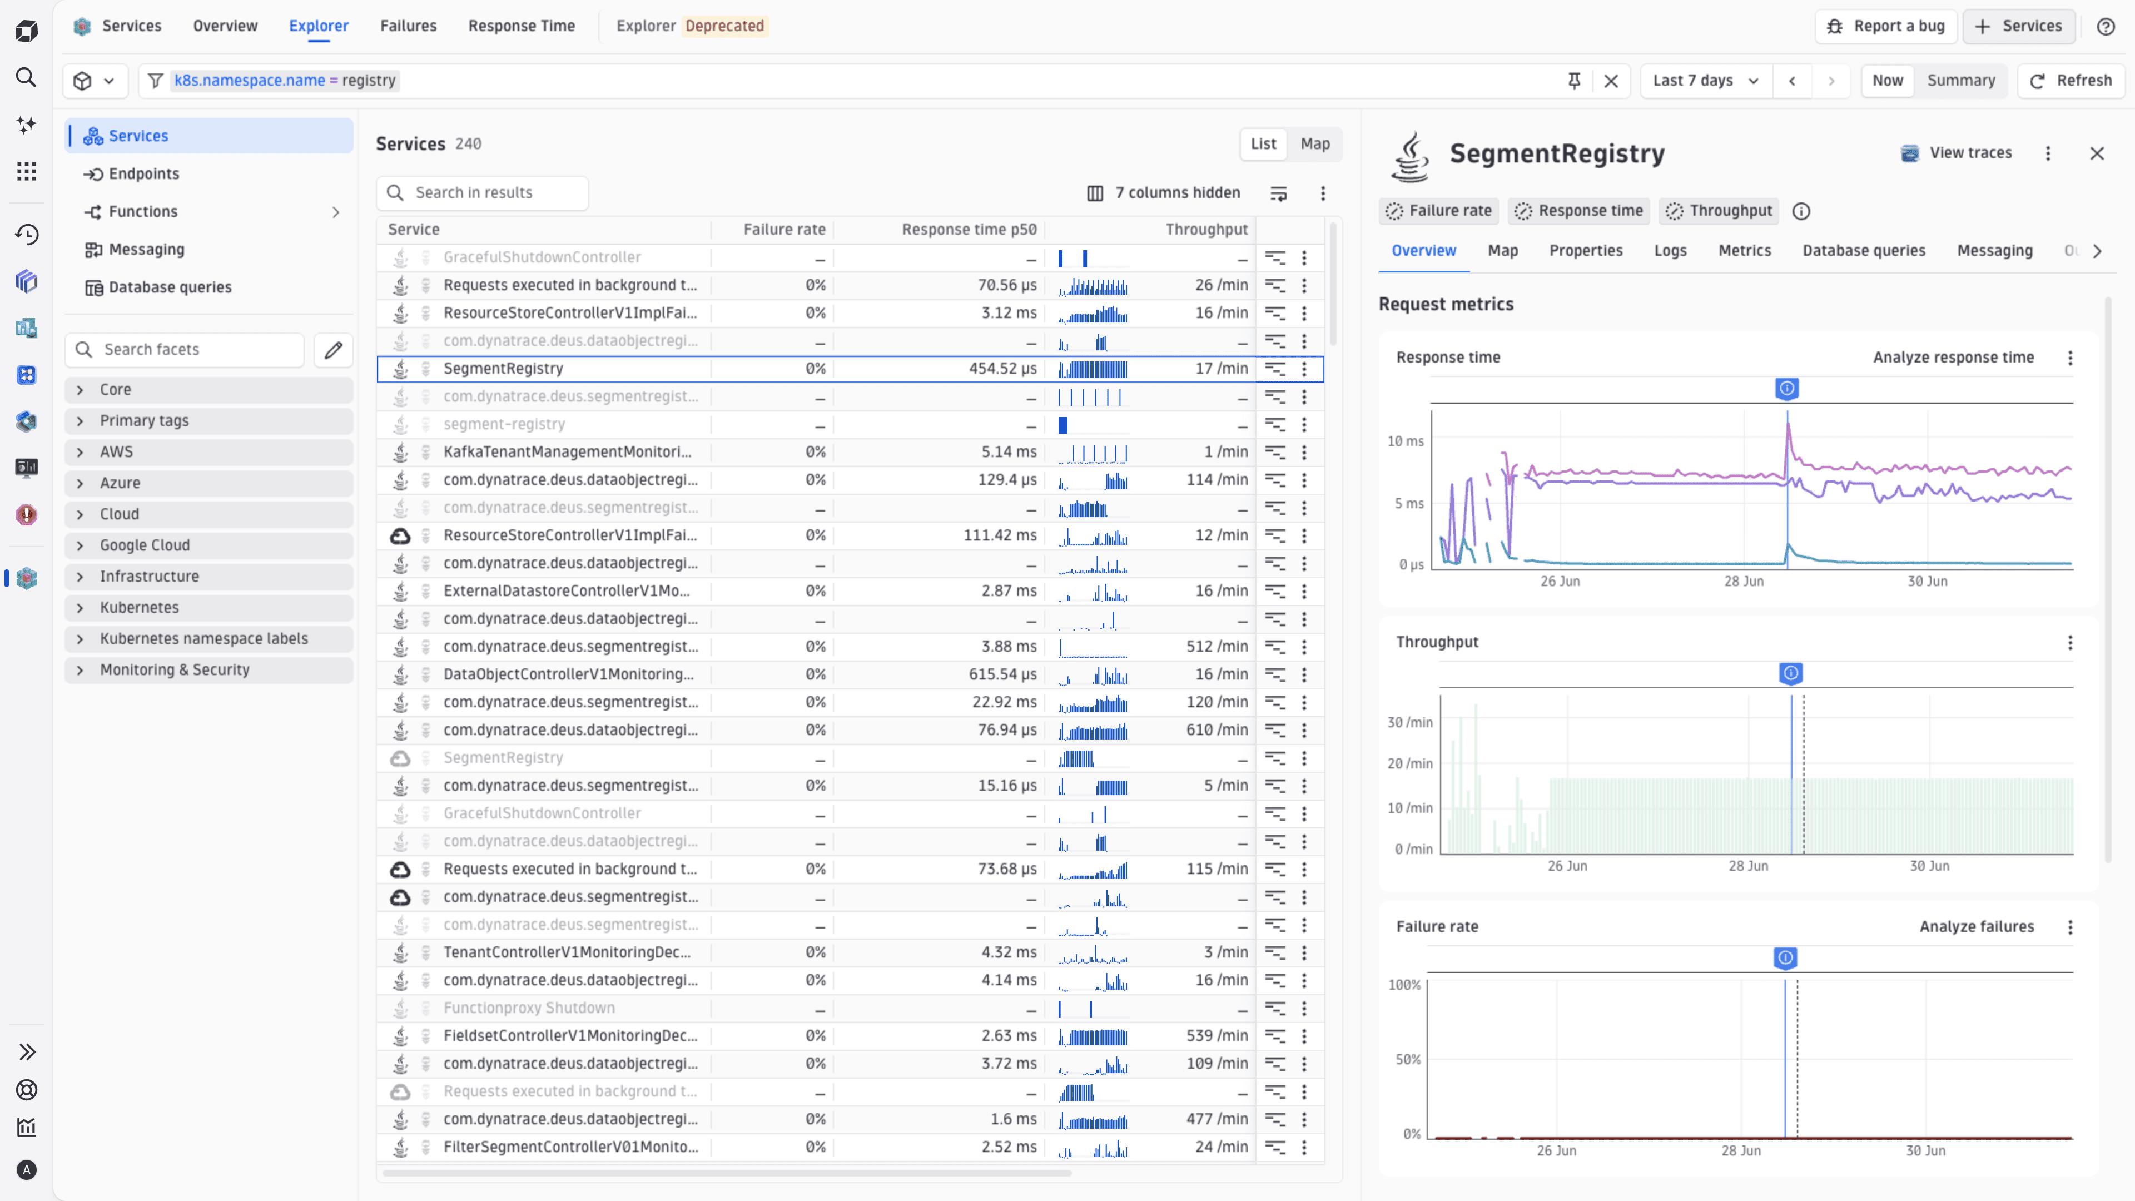
Task: Open the Failures top tab
Action: click(408, 27)
